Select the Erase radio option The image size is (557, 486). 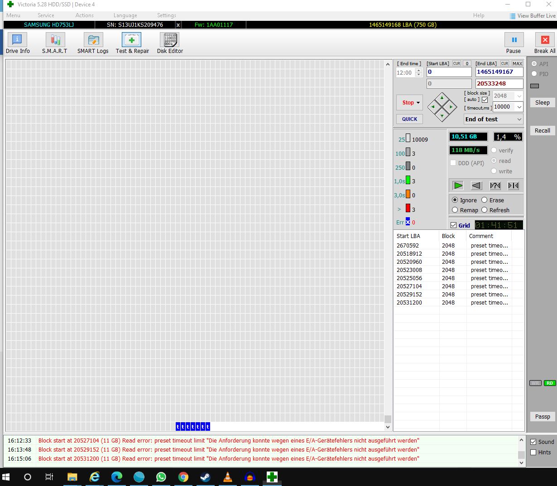pyautogui.click(x=485, y=200)
